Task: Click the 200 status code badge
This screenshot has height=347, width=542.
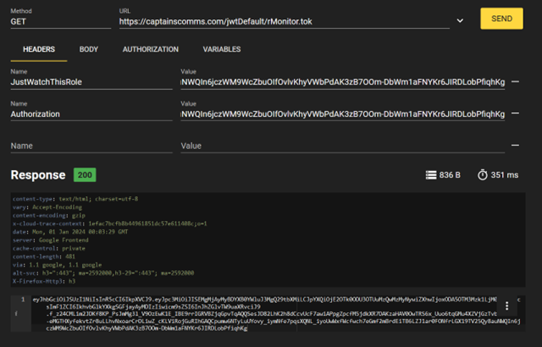Action: 84,175
